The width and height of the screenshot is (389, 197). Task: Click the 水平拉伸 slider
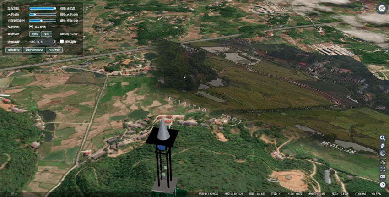pyautogui.click(x=43, y=14)
